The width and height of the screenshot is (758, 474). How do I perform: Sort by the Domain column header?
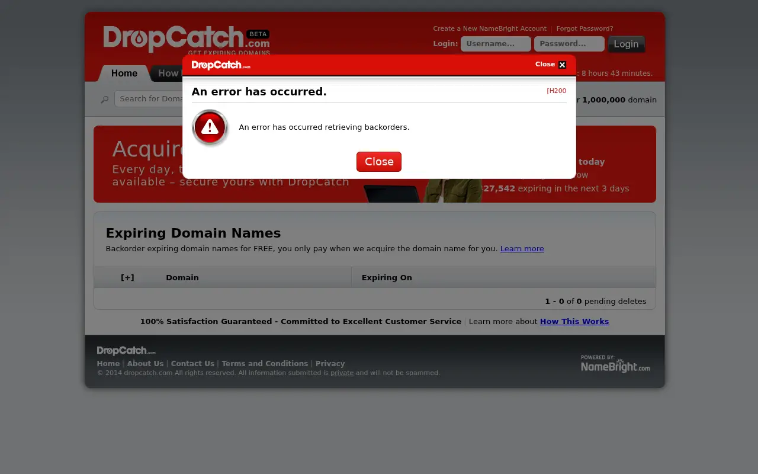(x=182, y=277)
